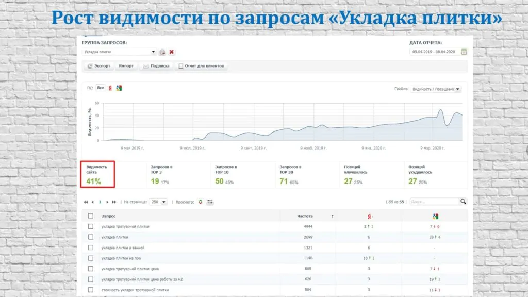Sort by Google column header icon

435,216
